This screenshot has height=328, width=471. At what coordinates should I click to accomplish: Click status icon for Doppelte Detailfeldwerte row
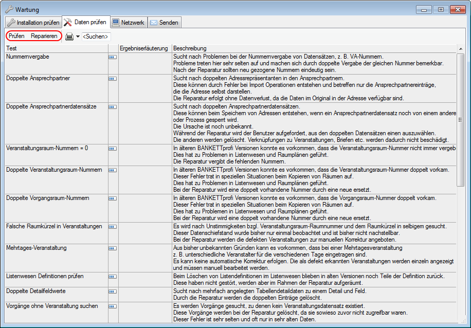click(112, 292)
